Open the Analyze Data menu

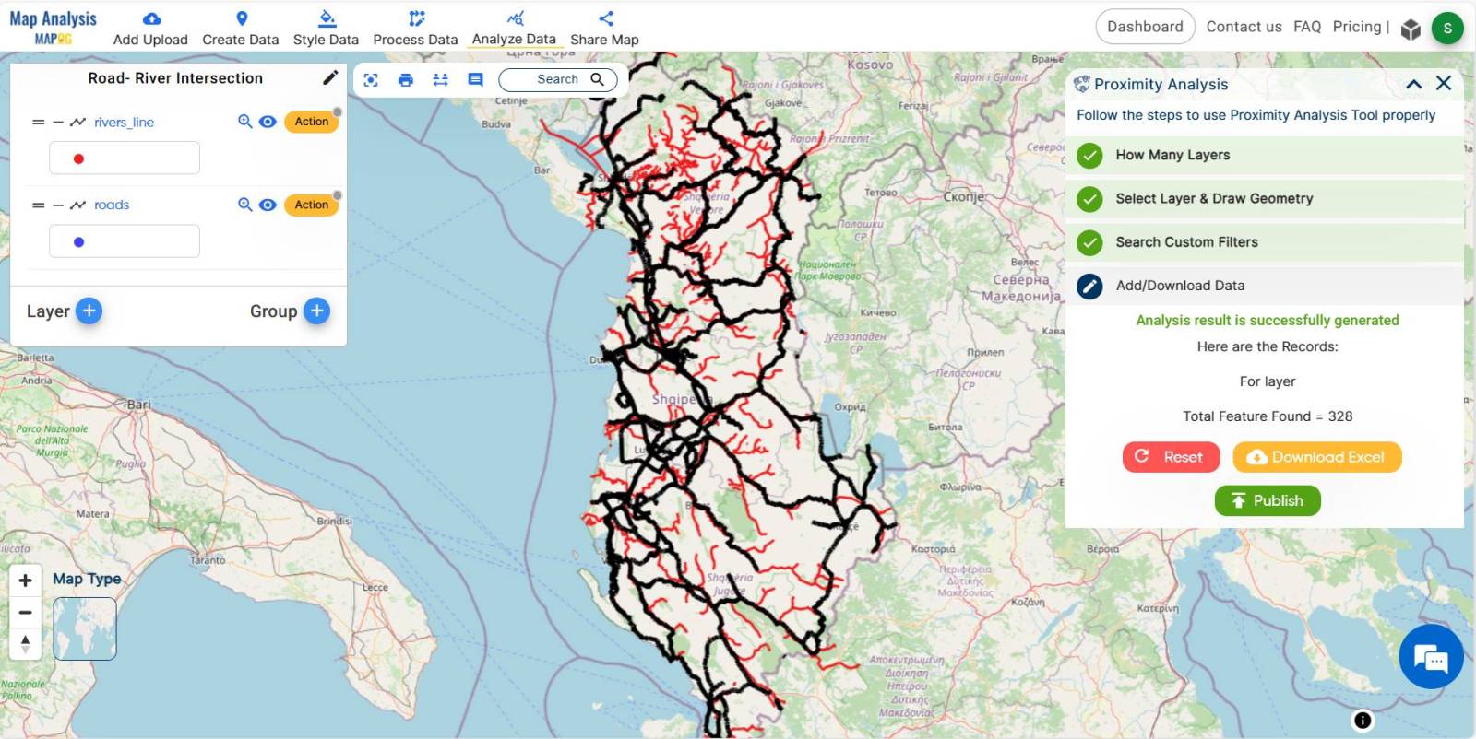514,29
